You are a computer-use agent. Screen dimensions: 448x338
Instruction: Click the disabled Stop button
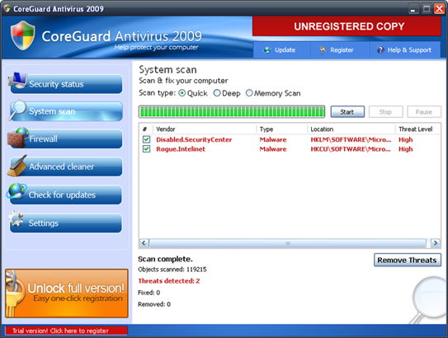click(386, 112)
